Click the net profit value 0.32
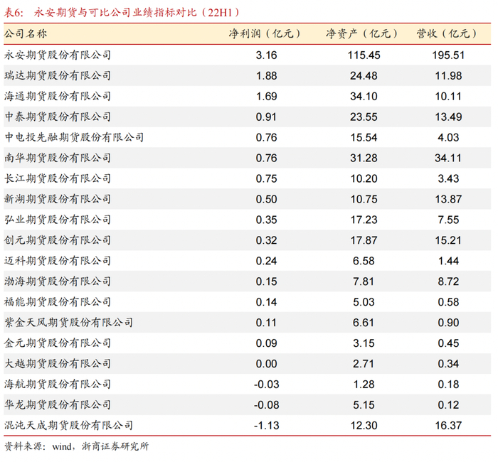 pyautogui.click(x=267, y=240)
